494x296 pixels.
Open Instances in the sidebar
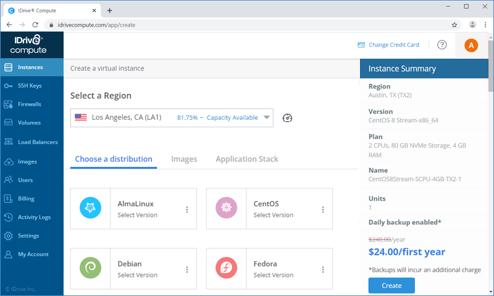pos(32,67)
